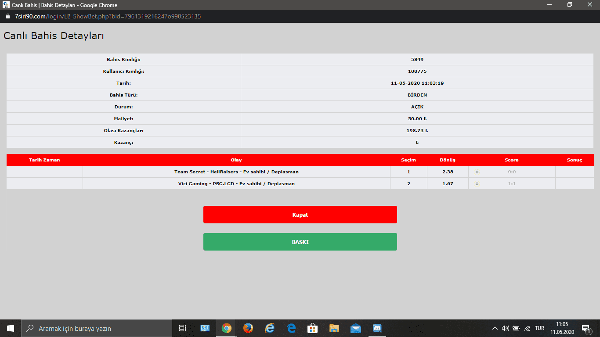This screenshot has width=600, height=337.
Task: Click the address bar URL
Action: [108, 16]
